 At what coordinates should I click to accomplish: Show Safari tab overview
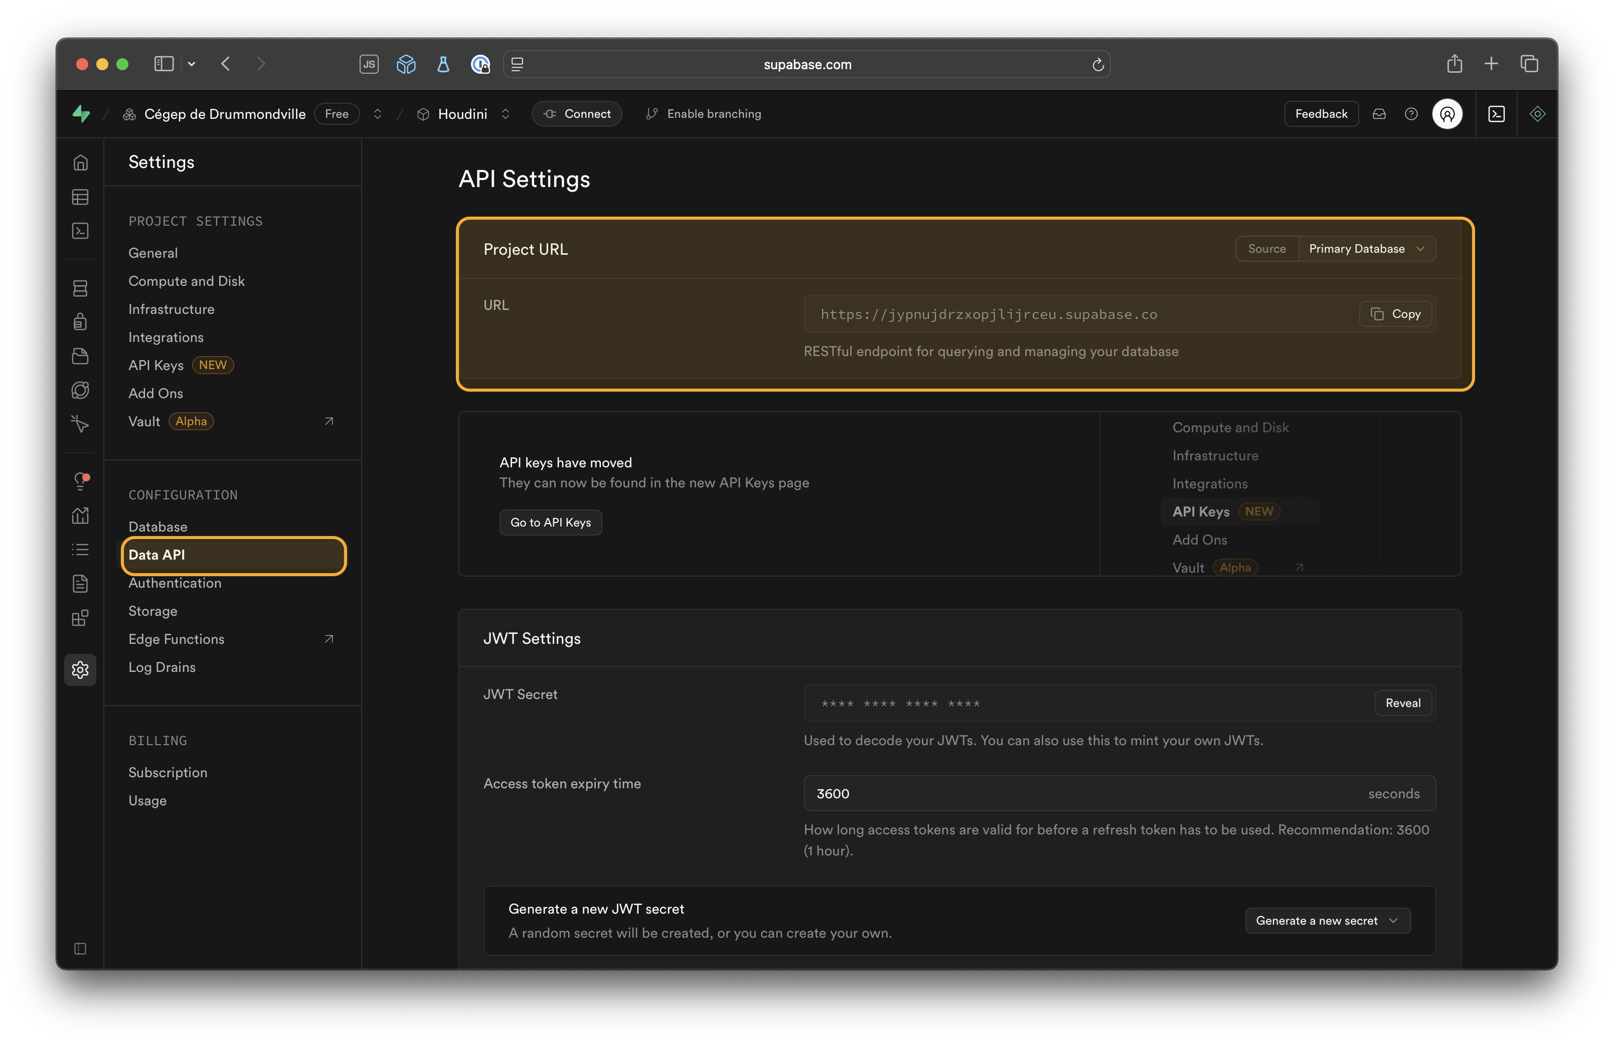coord(1529,64)
